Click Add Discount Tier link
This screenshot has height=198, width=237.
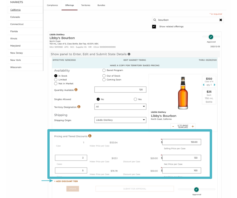pyautogui.click(x=66, y=181)
